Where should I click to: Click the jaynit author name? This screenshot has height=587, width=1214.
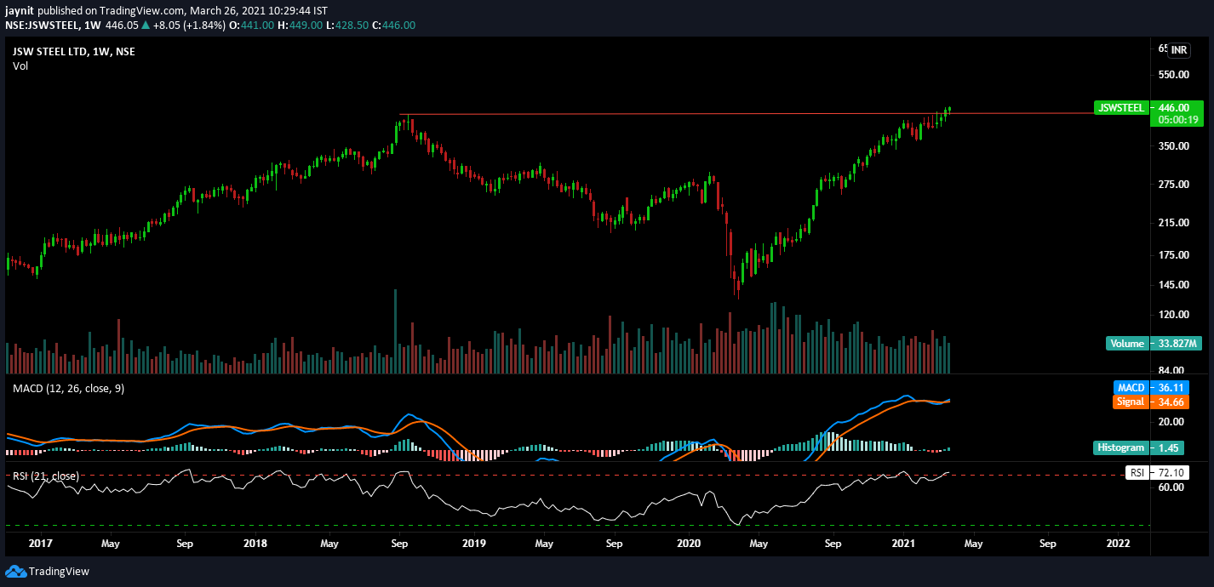tap(20, 10)
